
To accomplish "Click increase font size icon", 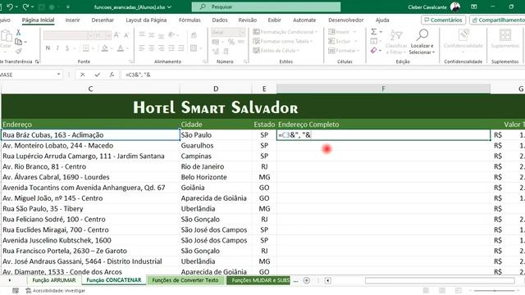I will pos(116,34).
